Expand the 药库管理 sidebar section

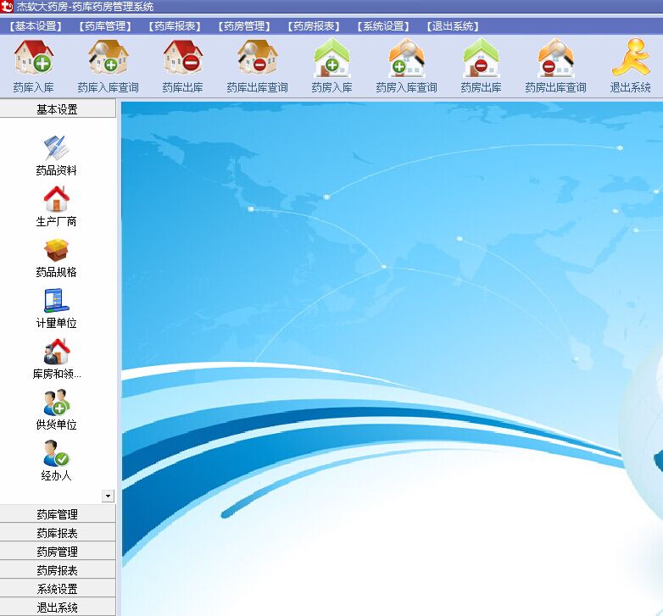58,513
